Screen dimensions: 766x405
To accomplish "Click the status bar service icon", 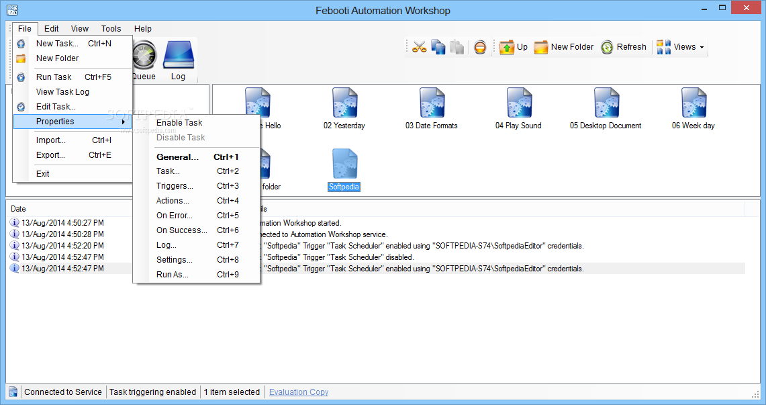I will [13, 392].
